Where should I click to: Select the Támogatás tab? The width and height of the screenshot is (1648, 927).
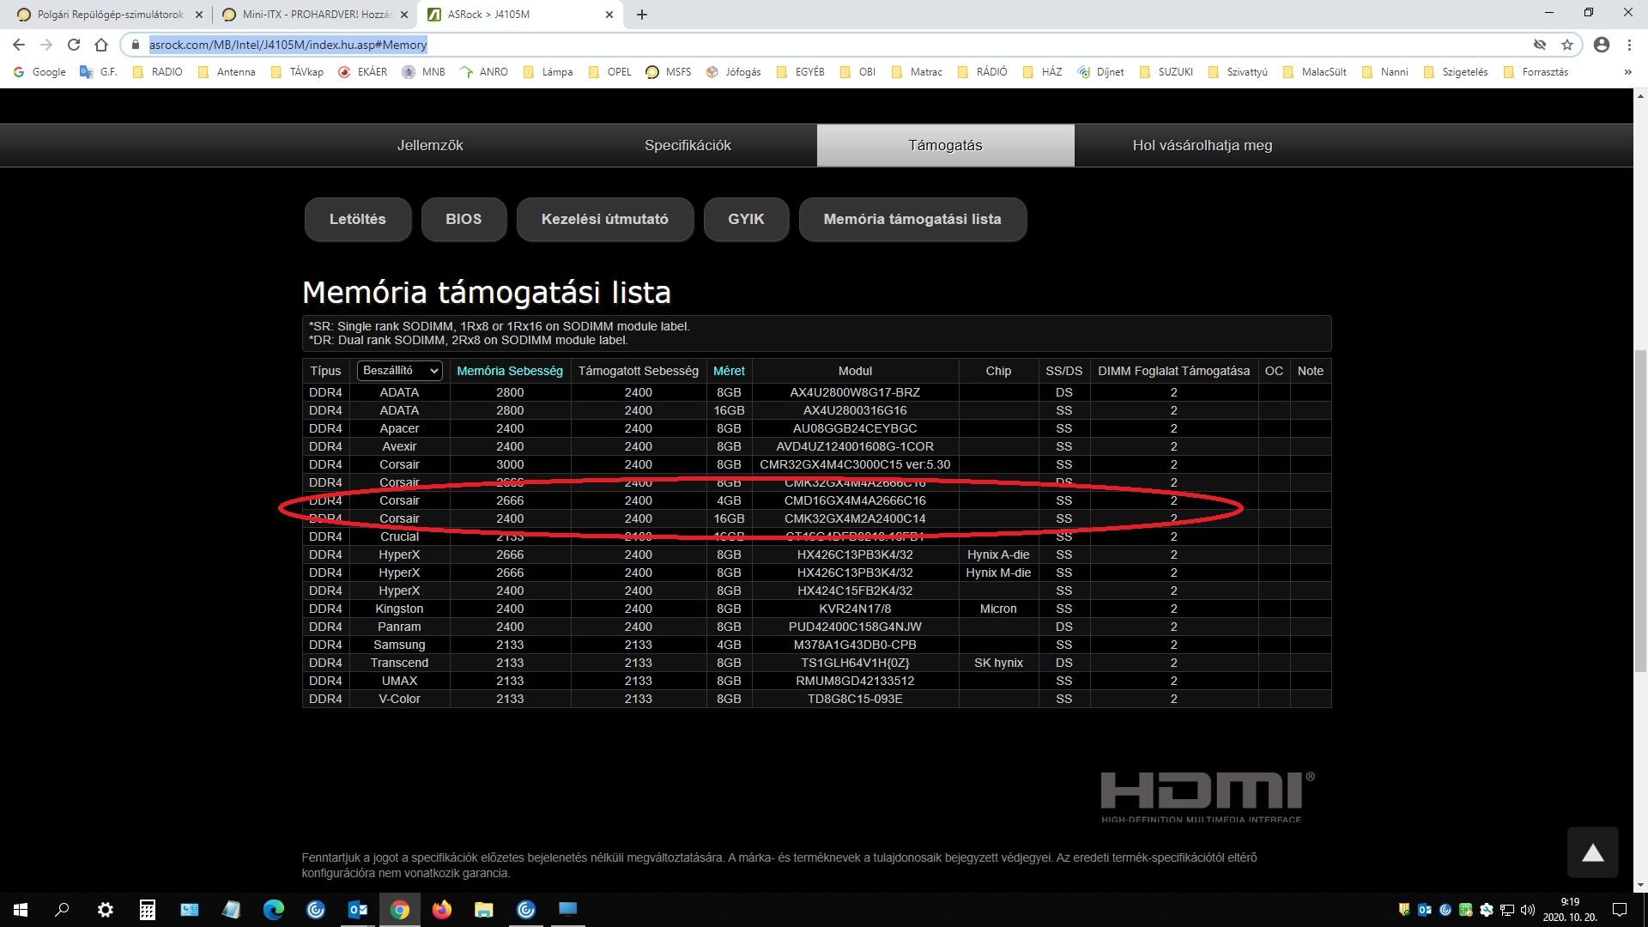click(x=945, y=146)
